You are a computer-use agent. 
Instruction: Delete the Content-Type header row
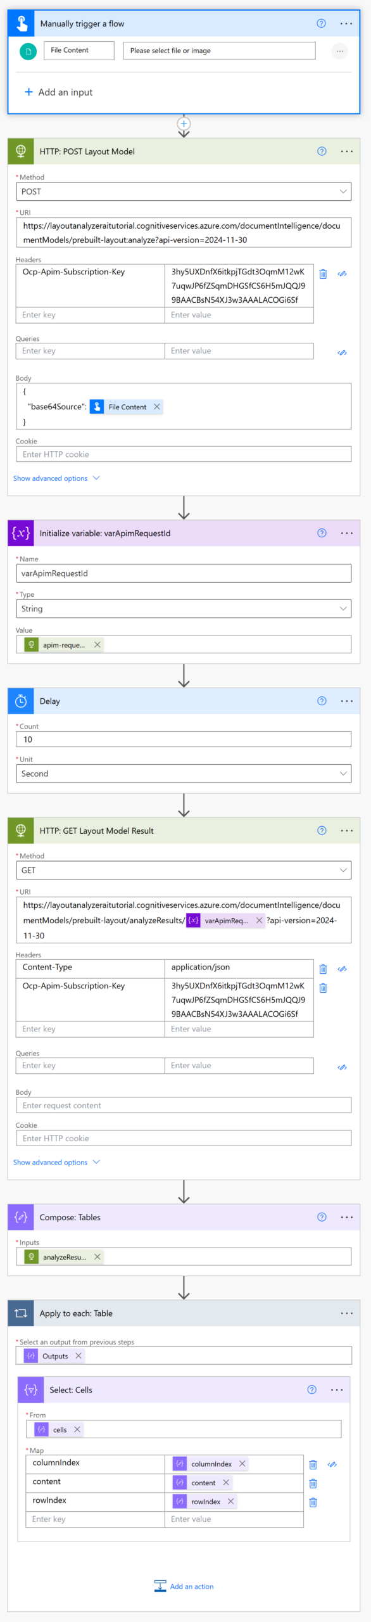[323, 969]
